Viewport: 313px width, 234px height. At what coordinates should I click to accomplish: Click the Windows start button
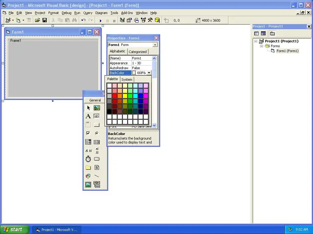click(x=14, y=229)
